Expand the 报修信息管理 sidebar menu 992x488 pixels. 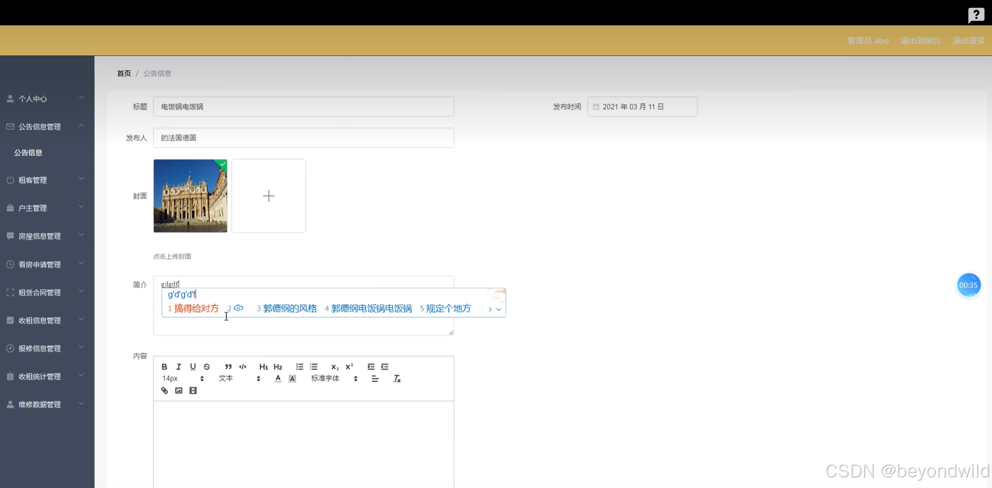(x=47, y=348)
